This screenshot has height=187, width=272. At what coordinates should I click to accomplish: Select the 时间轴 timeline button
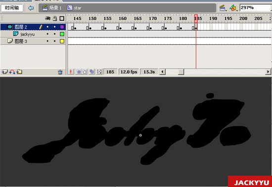click(x=12, y=8)
